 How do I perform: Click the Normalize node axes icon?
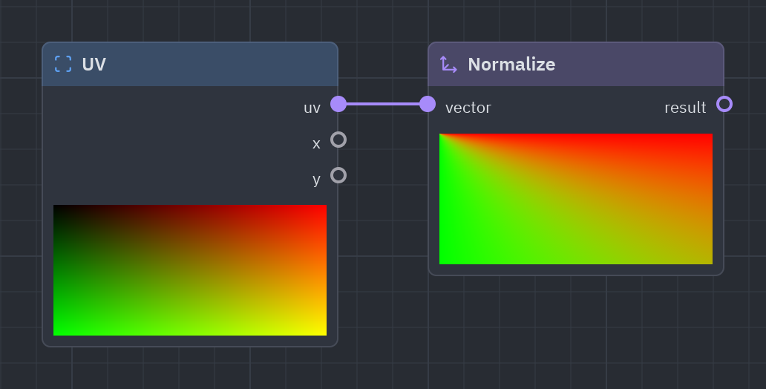[x=448, y=64]
